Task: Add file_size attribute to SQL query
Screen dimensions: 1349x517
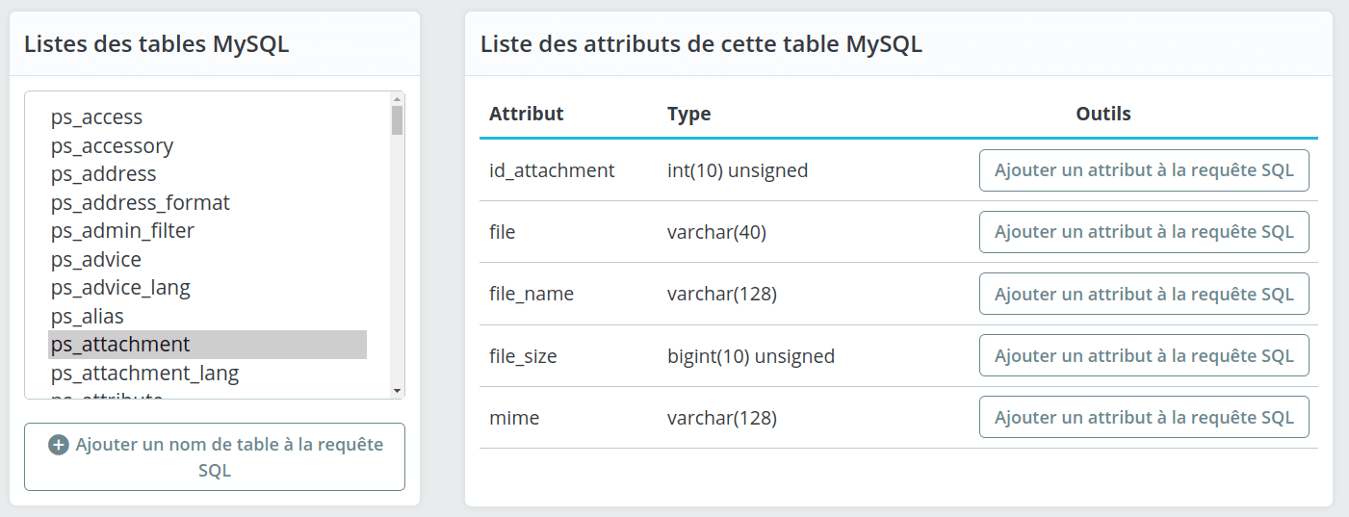Action: tap(1143, 355)
